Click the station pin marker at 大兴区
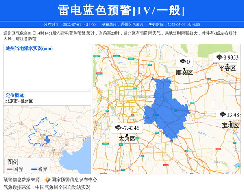The image size is (244, 192). (127, 135)
